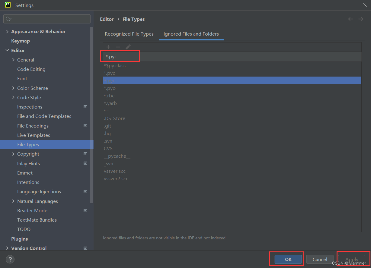371x268 pixels.
Task: Click the Remove pattern minus icon
Action: 117,47
